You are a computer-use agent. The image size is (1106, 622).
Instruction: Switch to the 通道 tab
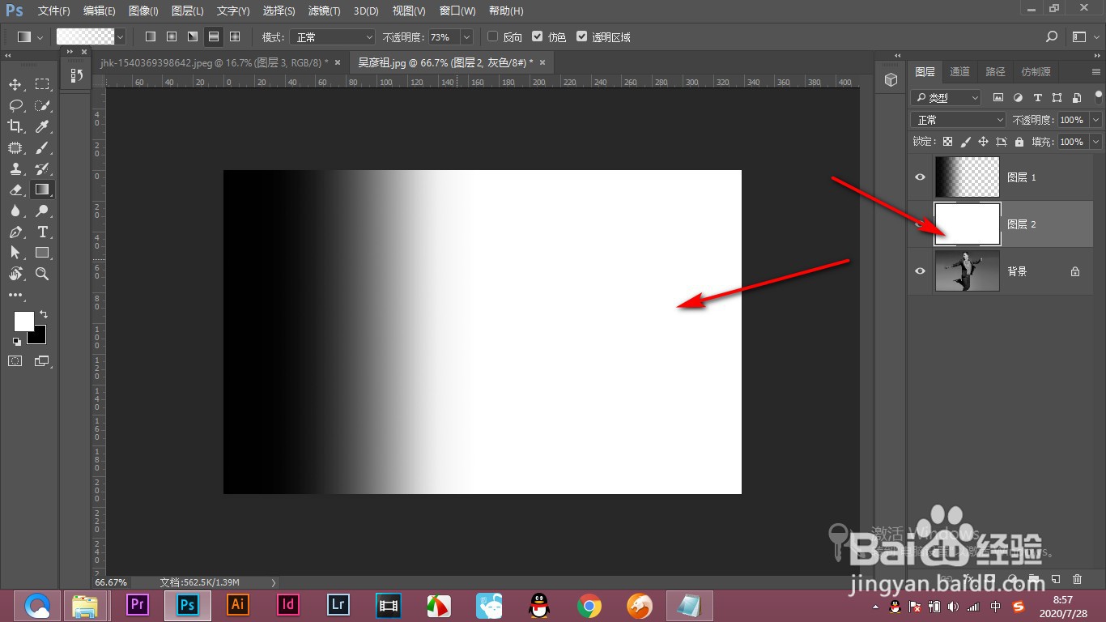(959, 72)
